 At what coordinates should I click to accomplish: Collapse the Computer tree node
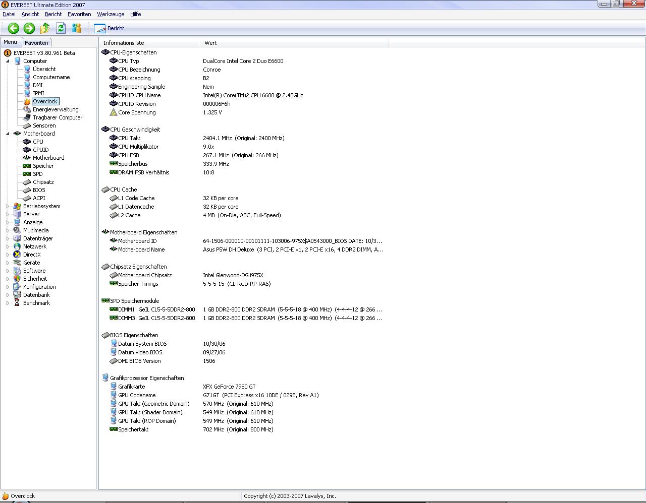[x=8, y=61]
